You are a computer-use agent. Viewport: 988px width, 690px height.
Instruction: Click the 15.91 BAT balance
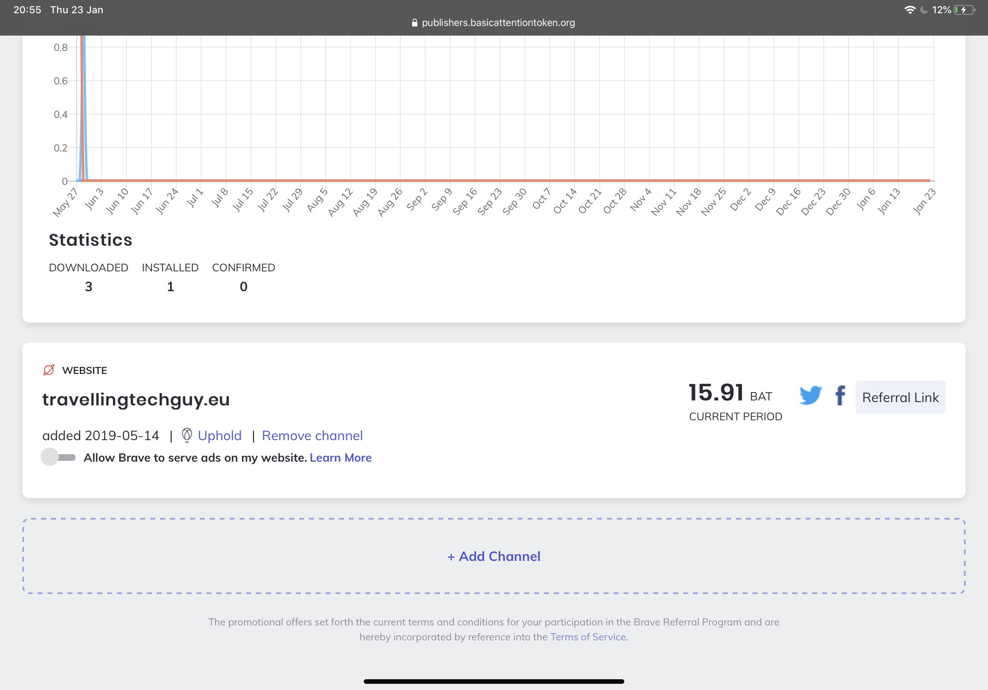pyautogui.click(x=730, y=393)
